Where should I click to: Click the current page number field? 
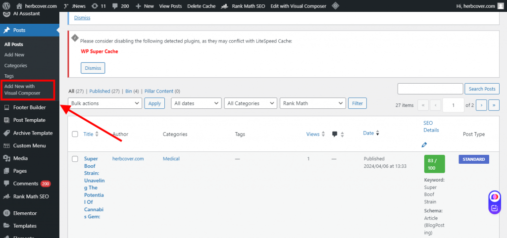pos(453,105)
